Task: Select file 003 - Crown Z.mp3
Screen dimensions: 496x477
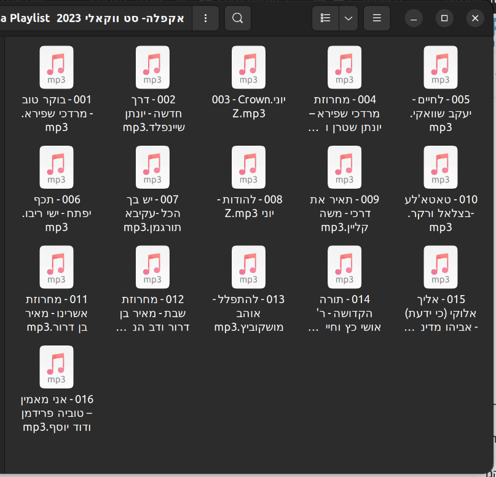Action: pyautogui.click(x=248, y=67)
